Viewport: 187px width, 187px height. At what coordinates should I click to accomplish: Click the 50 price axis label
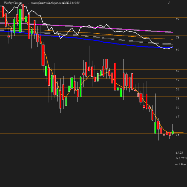pyautogui.click(x=178, y=108)
